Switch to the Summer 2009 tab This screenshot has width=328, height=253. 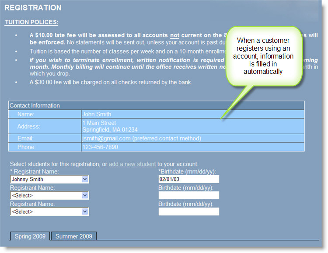click(73, 236)
